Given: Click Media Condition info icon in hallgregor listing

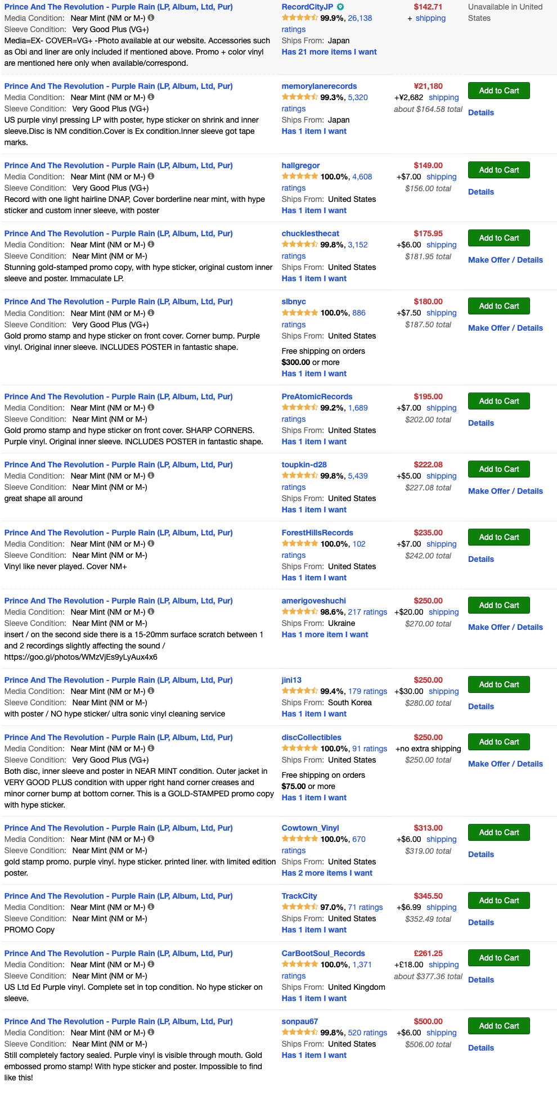Looking at the screenshot, I should point(151,176).
